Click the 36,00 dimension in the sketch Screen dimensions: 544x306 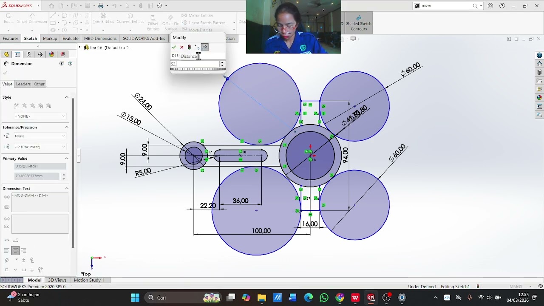(240, 201)
